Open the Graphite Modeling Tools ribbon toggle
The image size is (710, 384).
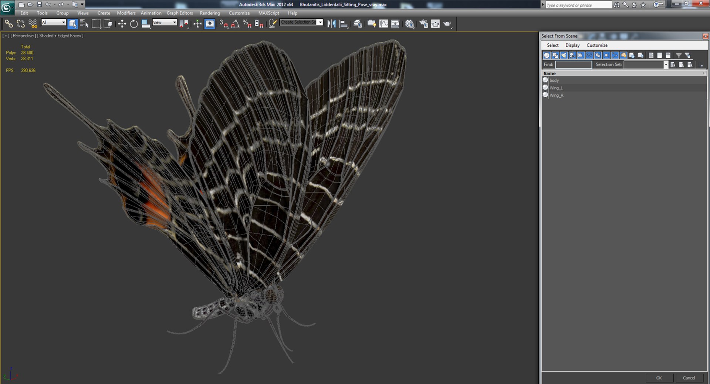click(371, 24)
